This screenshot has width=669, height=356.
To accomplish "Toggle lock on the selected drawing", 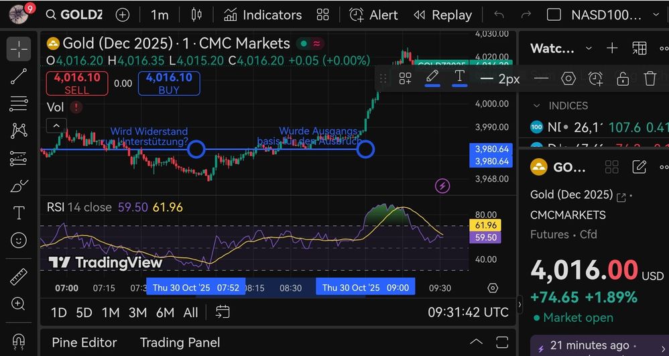I will pos(623,78).
